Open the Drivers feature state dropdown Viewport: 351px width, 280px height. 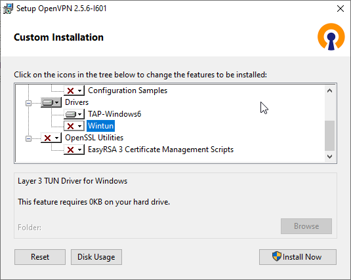click(x=51, y=102)
